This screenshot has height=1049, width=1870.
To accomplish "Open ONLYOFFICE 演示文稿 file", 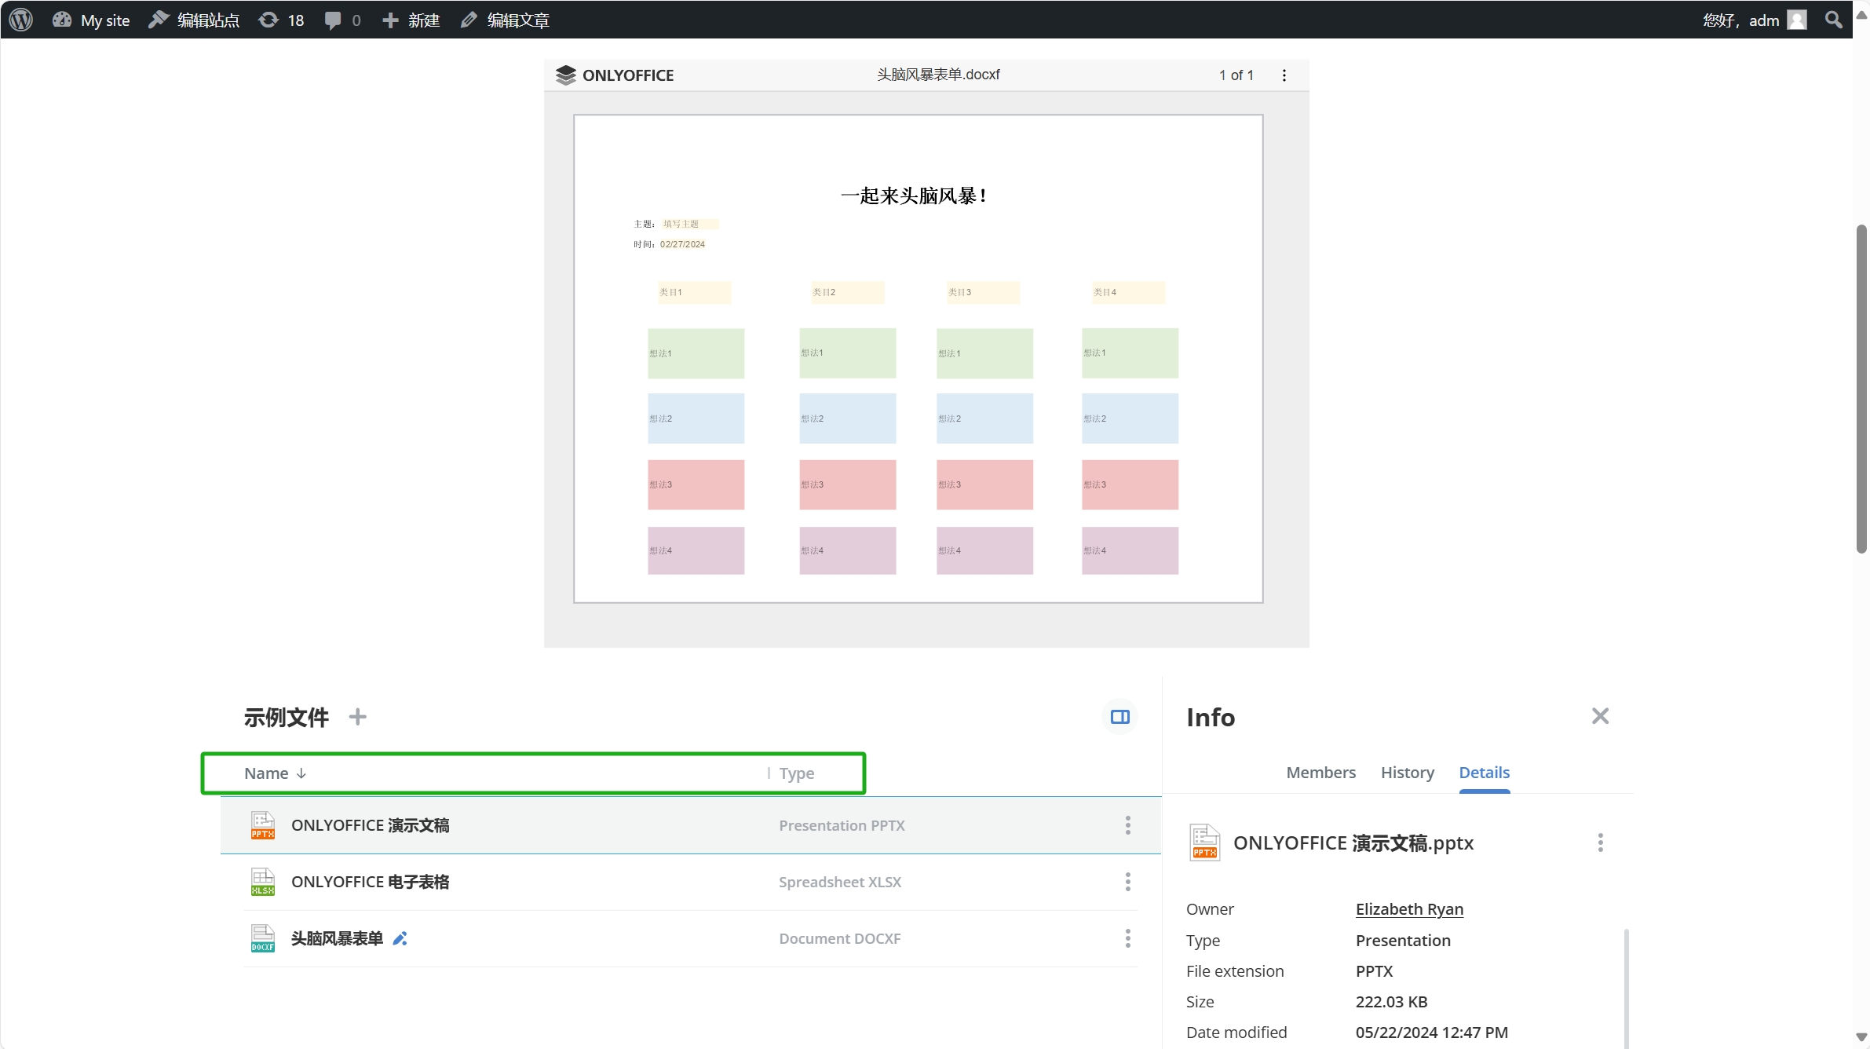I will [x=370, y=825].
